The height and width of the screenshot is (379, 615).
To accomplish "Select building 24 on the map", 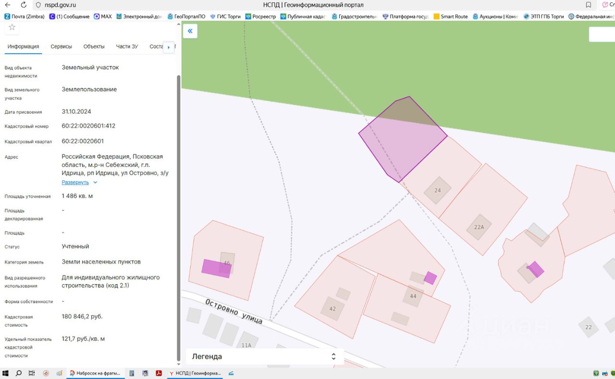I will [437, 190].
